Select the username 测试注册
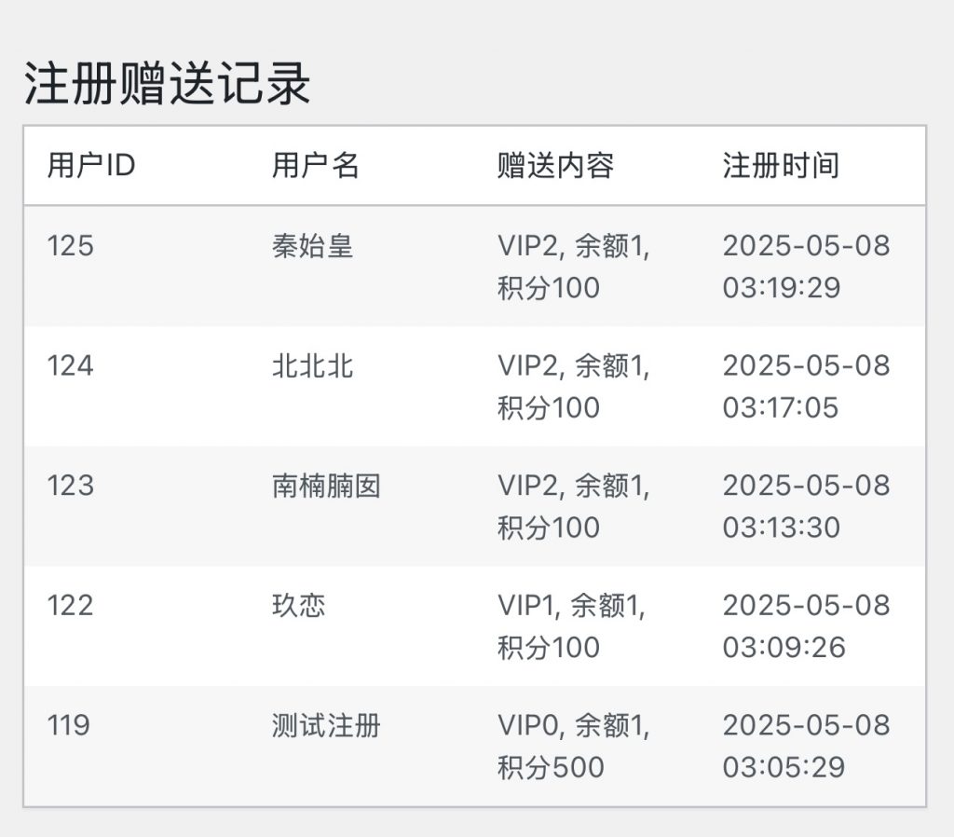954x837 pixels. [326, 725]
